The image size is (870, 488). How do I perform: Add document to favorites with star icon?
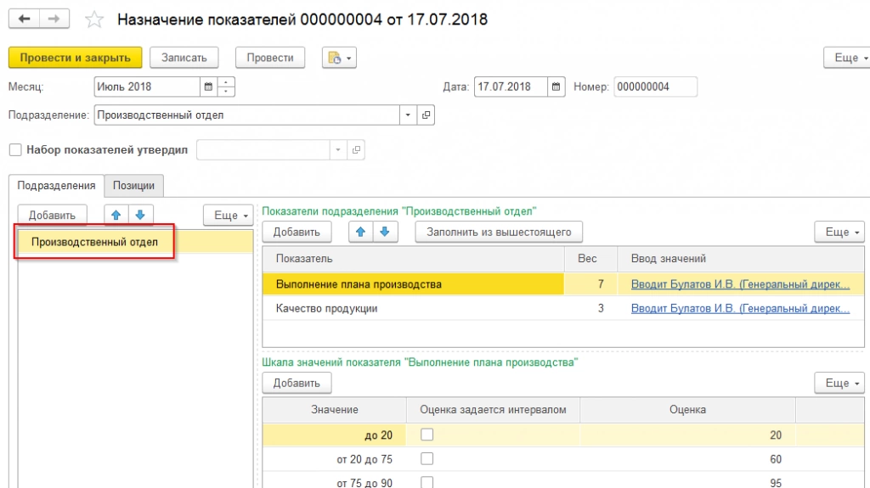[94, 20]
